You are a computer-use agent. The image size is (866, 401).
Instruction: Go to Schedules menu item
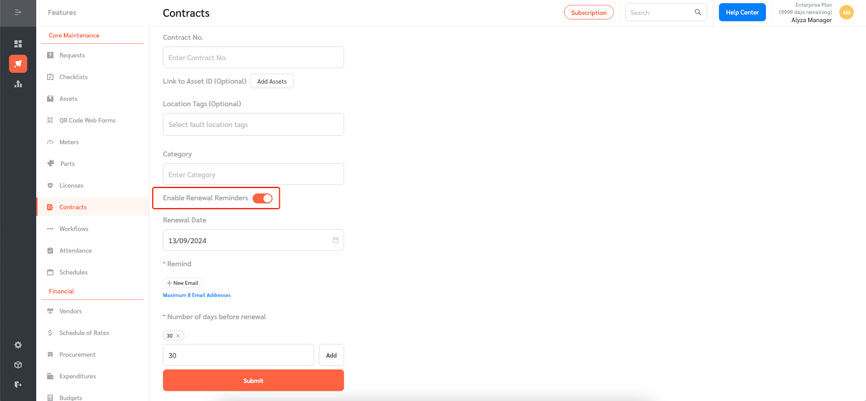tap(74, 272)
